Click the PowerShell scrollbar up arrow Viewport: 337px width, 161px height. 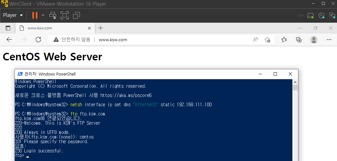pyautogui.click(x=295, y=82)
